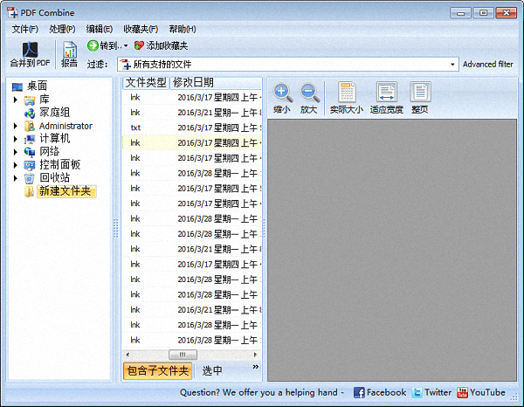The height and width of the screenshot is (407, 524).
Task: Expand the Recycle Bin (回收站) node
Action: point(16,178)
